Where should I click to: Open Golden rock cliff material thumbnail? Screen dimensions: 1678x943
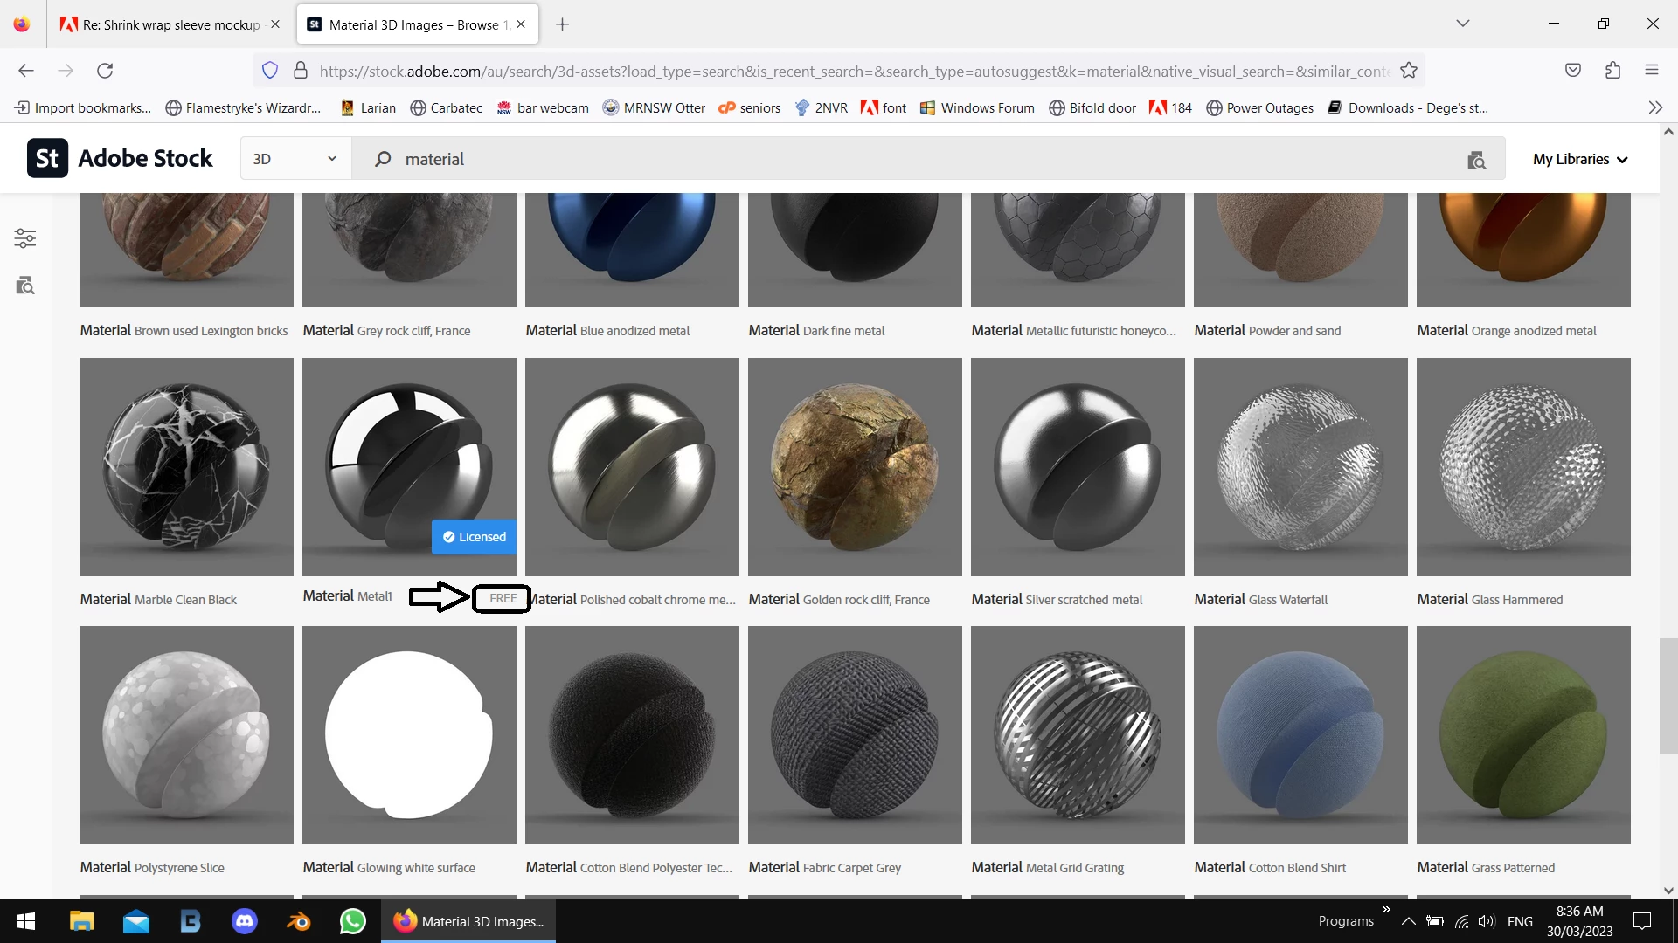(x=854, y=467)
